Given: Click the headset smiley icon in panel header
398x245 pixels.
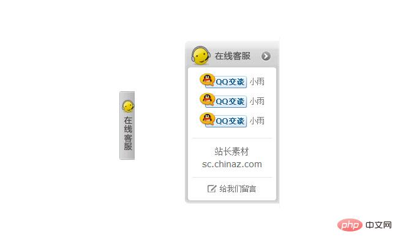Looking at the screenshot, I should (x=201, y=55).
